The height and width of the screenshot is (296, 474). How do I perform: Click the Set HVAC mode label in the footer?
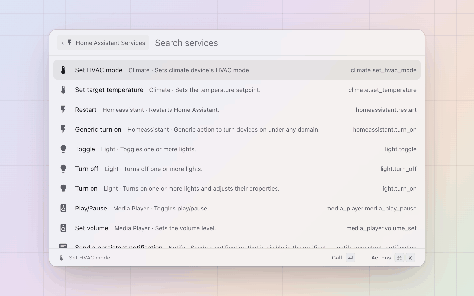[x=90, y=258]
